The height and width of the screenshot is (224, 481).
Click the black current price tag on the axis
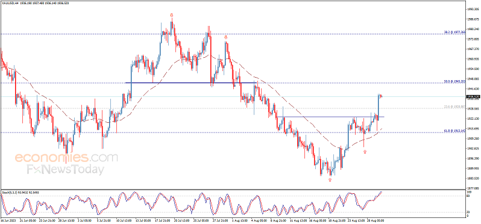click(473, 96)
